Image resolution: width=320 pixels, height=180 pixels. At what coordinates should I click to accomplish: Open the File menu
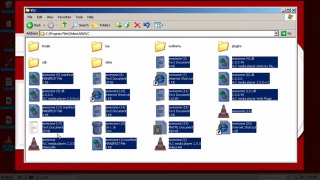30,17
